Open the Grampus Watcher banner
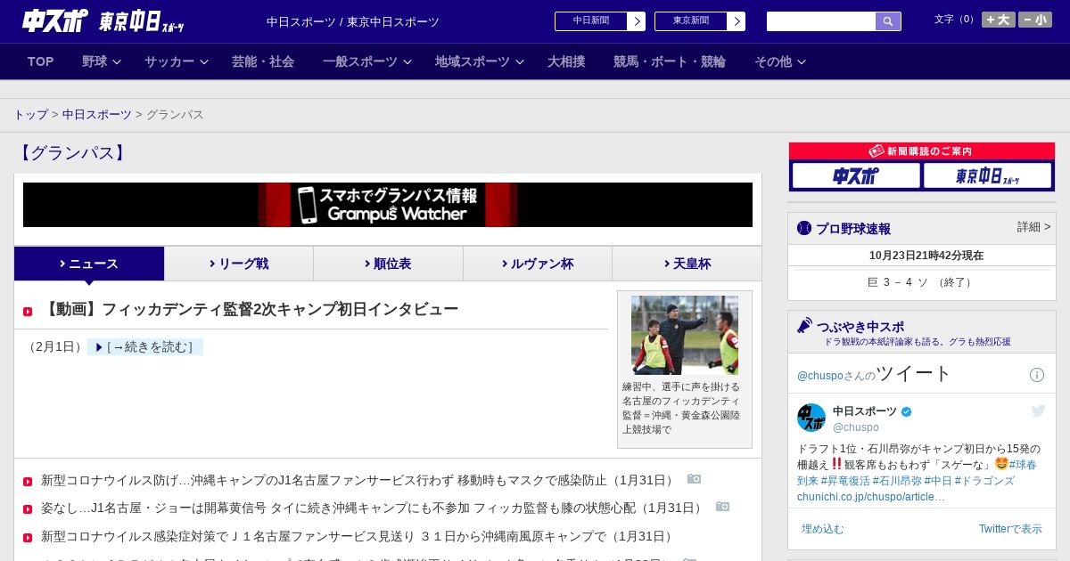1070x561 pixels. (388, 205)
